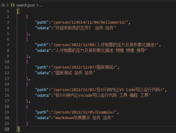Click the opening brace on line 2

(27, 17)
